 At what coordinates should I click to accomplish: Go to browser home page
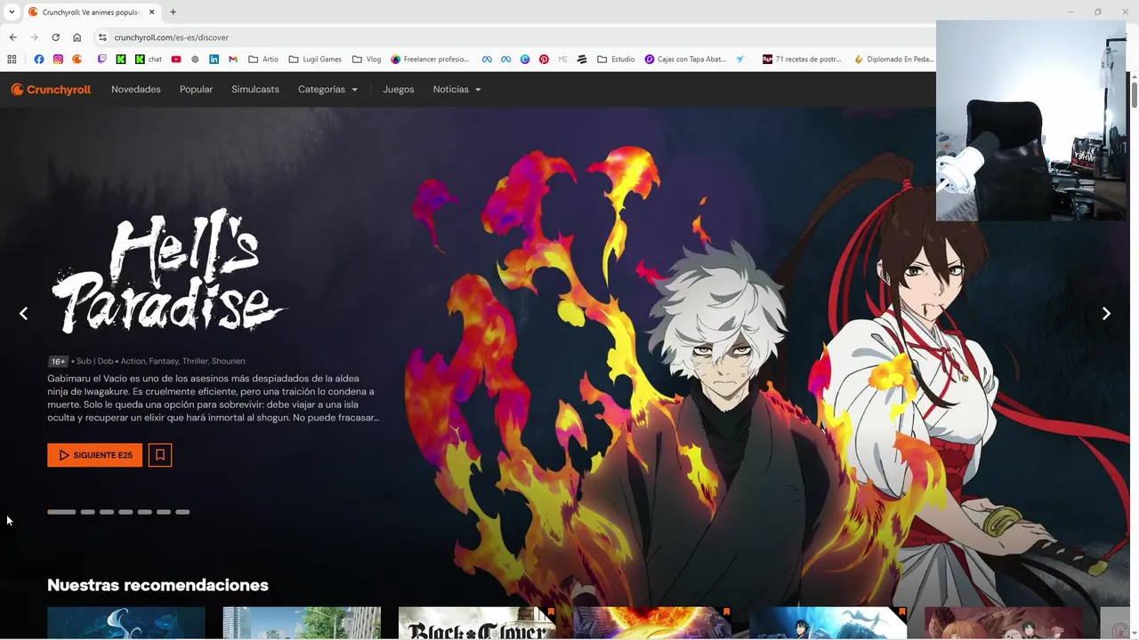pos(77,37)
